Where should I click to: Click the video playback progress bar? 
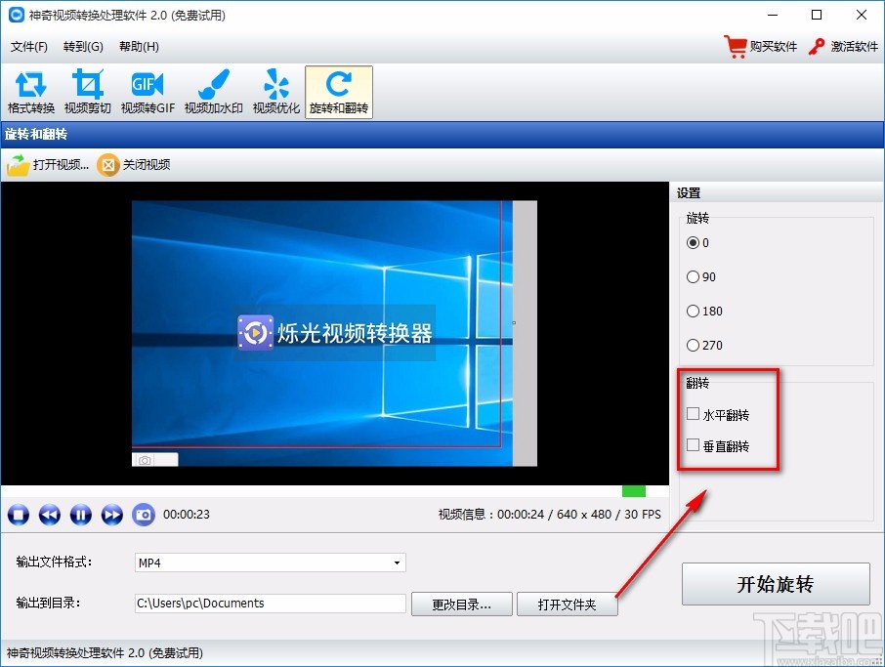coord(335,491)
